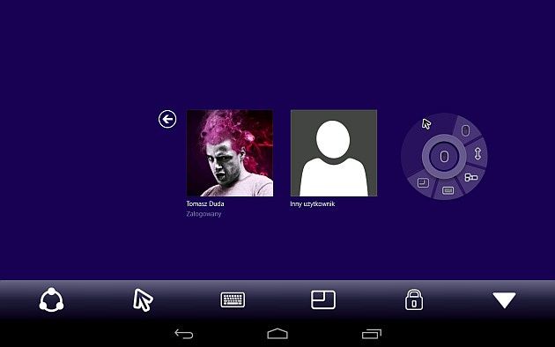Open the three-circle connections icon in toolbar
The height and width of the screenshot is (347, 555).
click(x=51, y=300)
